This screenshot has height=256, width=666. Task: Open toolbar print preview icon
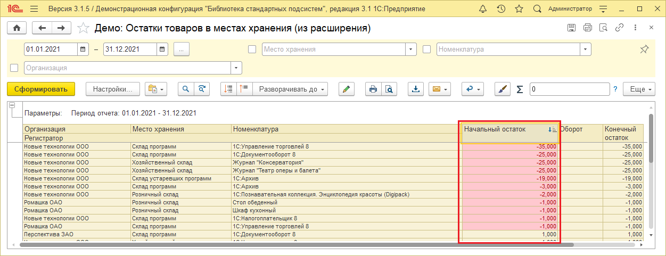point(389,89)
